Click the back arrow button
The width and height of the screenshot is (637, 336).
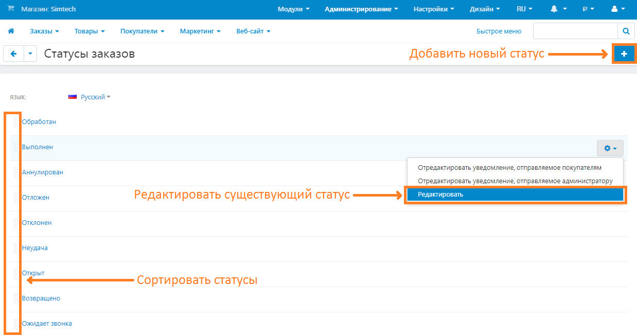(14, 54)
